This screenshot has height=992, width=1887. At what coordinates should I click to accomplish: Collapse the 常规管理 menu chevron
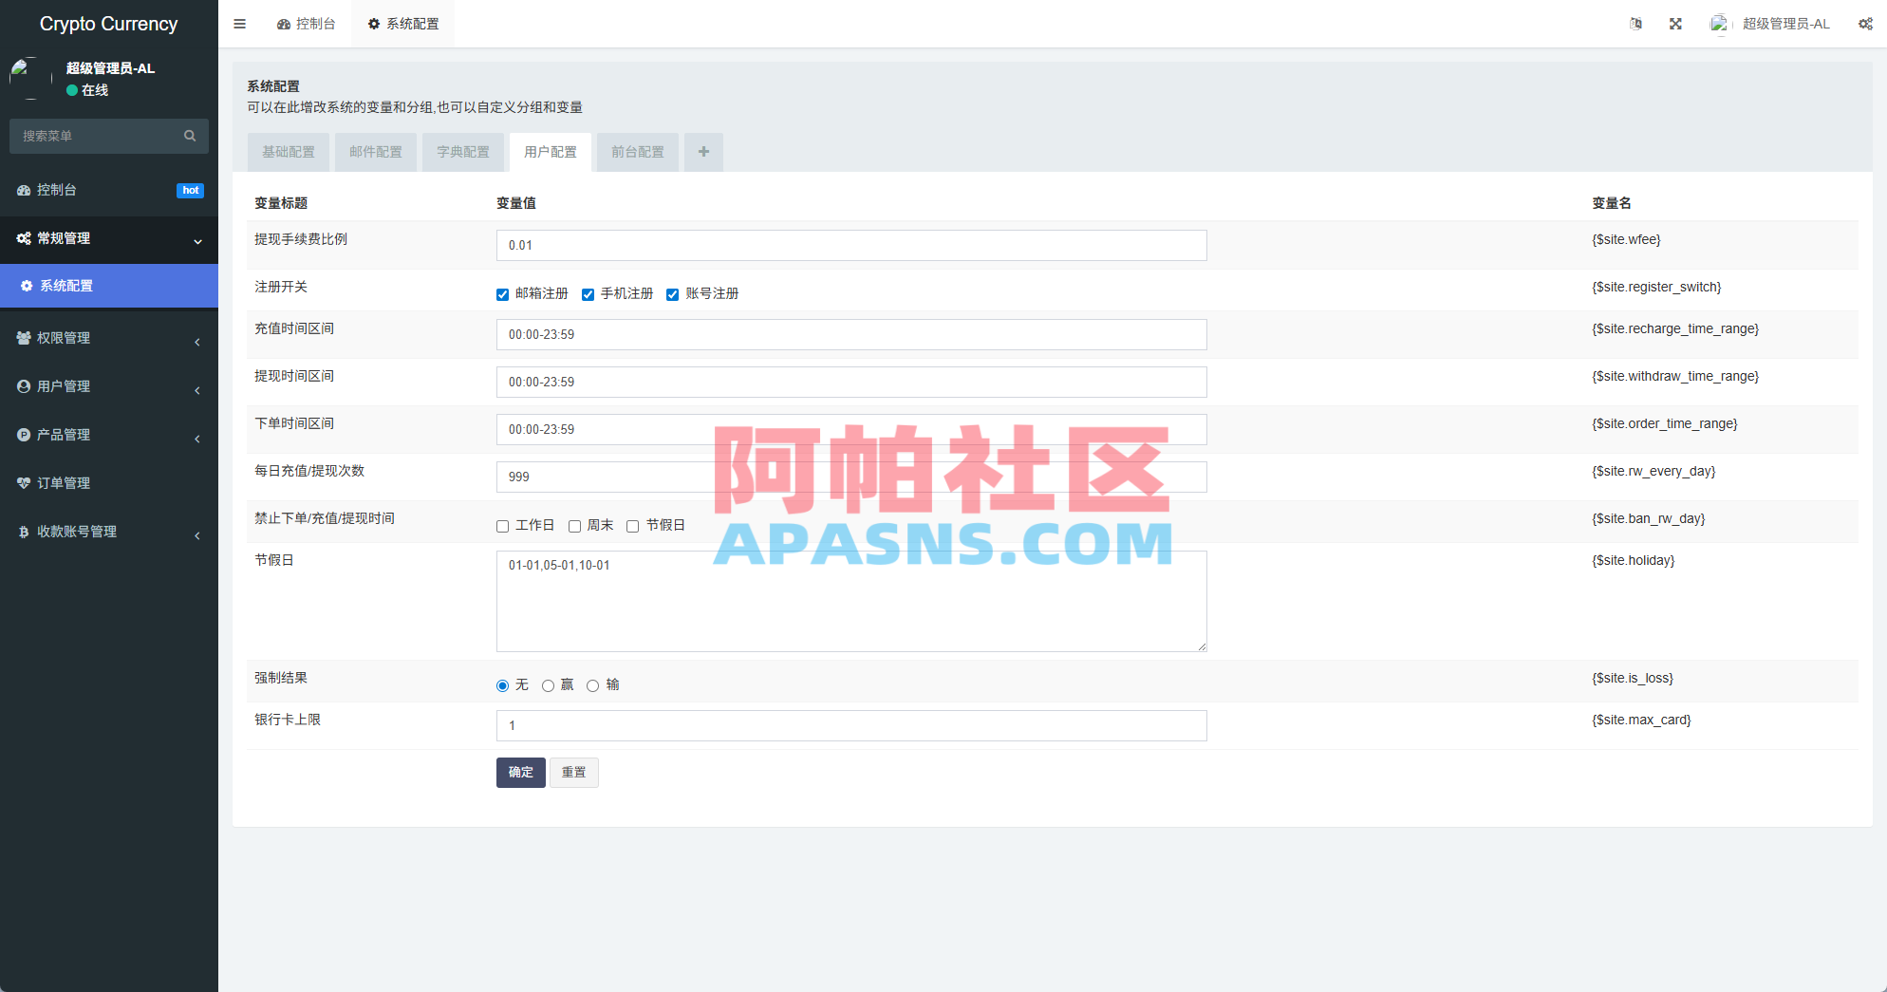click(x=197, y=241)
